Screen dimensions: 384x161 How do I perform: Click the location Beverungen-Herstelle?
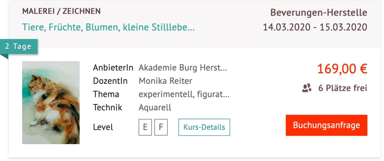click(x=319, y=13)
